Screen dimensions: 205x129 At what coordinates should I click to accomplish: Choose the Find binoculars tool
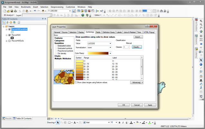click(x=201, y=81)
